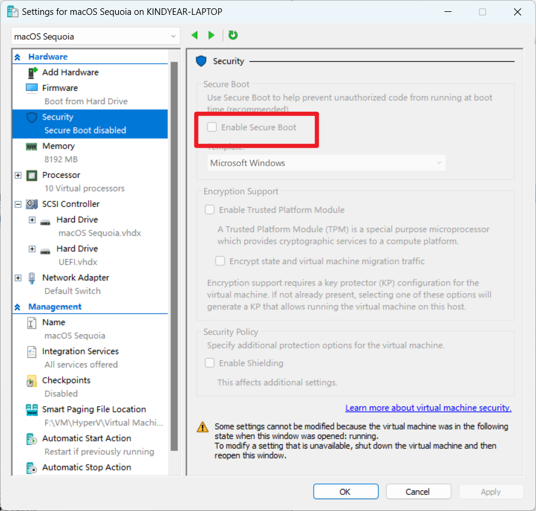536x511 pixels.
Task: Select Name item under Management
Action: (x=53, y=322)
